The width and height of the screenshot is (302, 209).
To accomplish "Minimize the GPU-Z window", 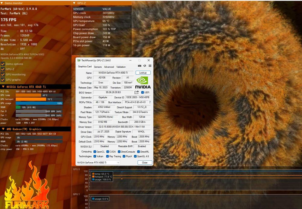I will tap(130, 60).
